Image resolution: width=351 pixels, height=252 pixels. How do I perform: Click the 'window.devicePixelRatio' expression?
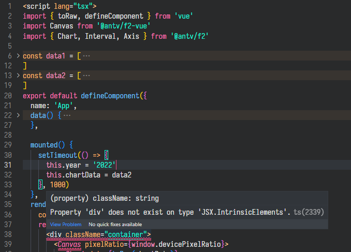click(176, 244)
